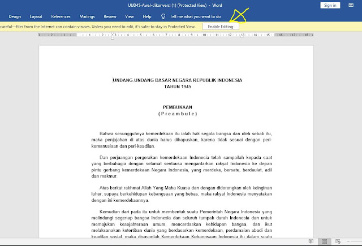Switch to Web Layout view icon

(338, 241)
